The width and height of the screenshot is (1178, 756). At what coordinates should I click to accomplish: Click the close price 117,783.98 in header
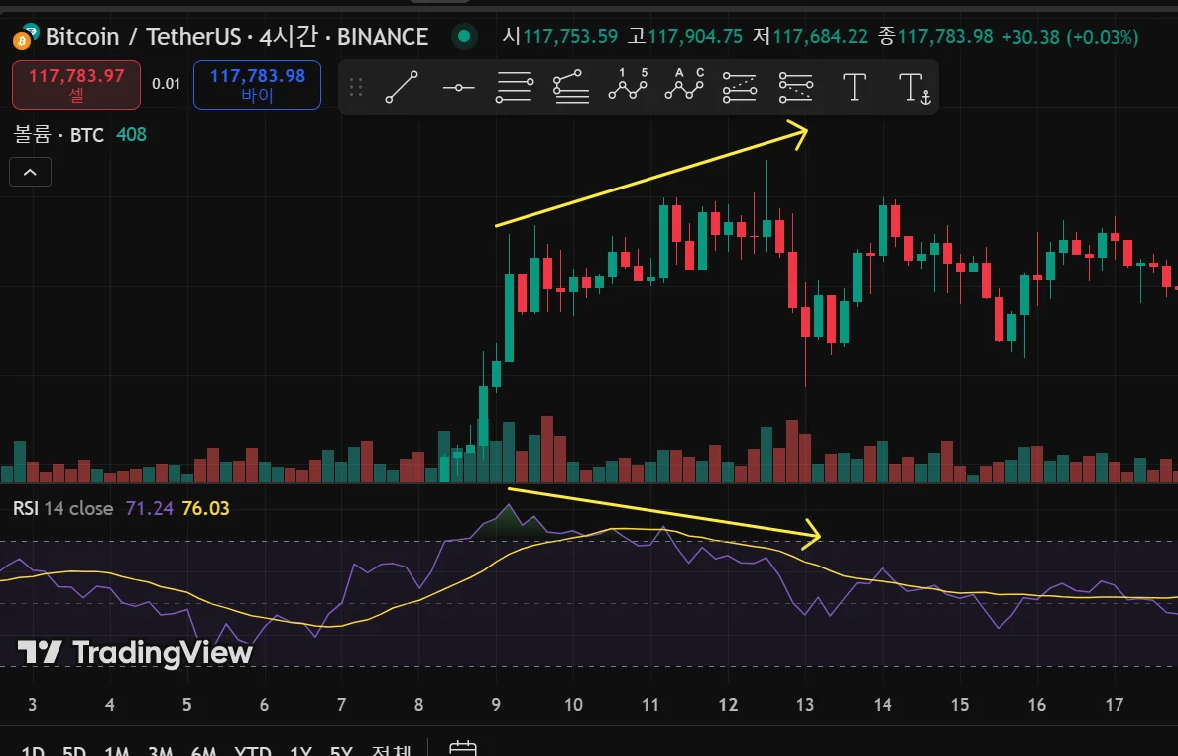[x=946, y=36]
